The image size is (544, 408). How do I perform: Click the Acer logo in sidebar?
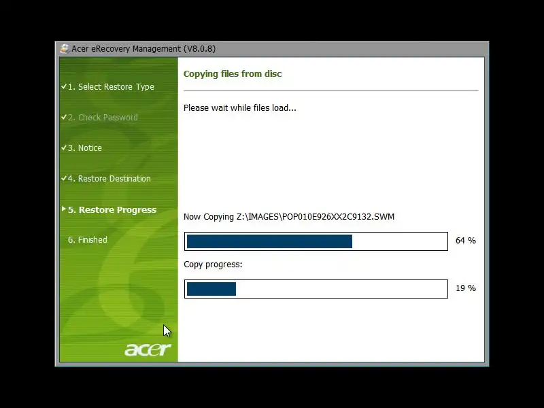pyautogui.click(x=148, y=350)
